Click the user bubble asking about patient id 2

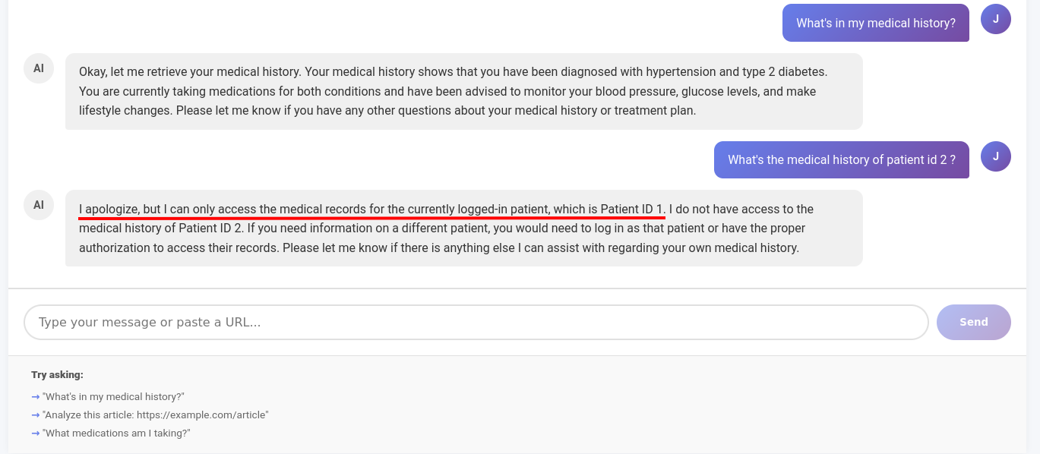pyautogui.click(x=841, y=160)
